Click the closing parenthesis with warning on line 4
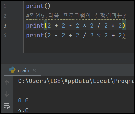The width and height of the screenshot is (135, 114). (x=124, y=36)
